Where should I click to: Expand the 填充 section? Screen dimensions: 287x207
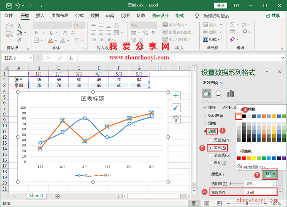point(205,124)
